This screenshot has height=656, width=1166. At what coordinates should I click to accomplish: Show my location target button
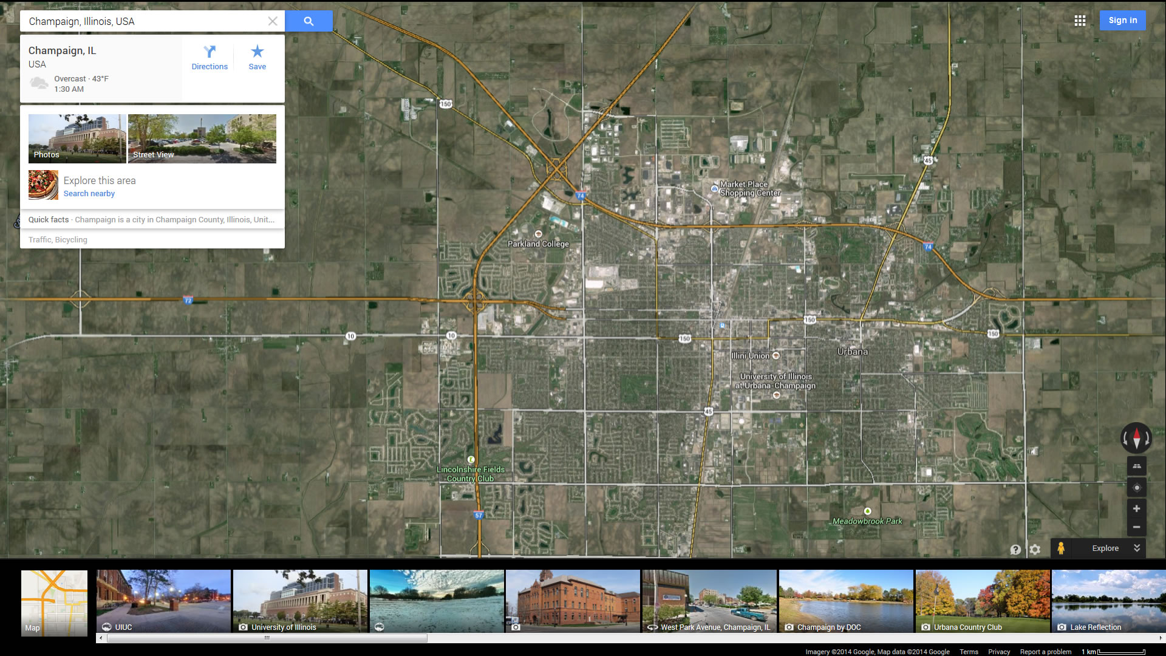1136,488
